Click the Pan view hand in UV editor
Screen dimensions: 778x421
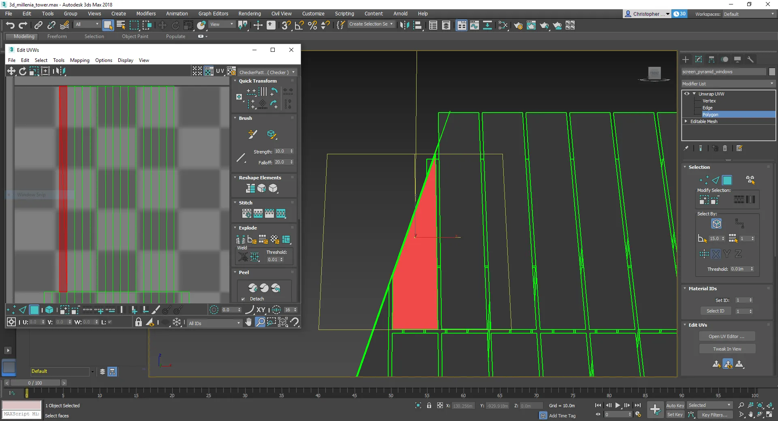click(x=248, y=322)
